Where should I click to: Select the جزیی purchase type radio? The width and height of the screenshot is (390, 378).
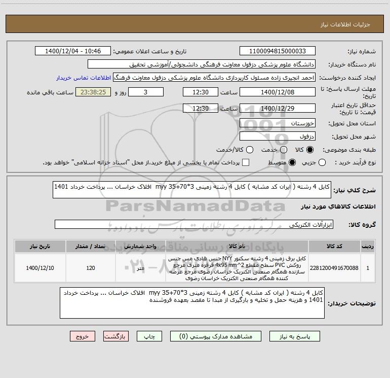tap(322, 162)
